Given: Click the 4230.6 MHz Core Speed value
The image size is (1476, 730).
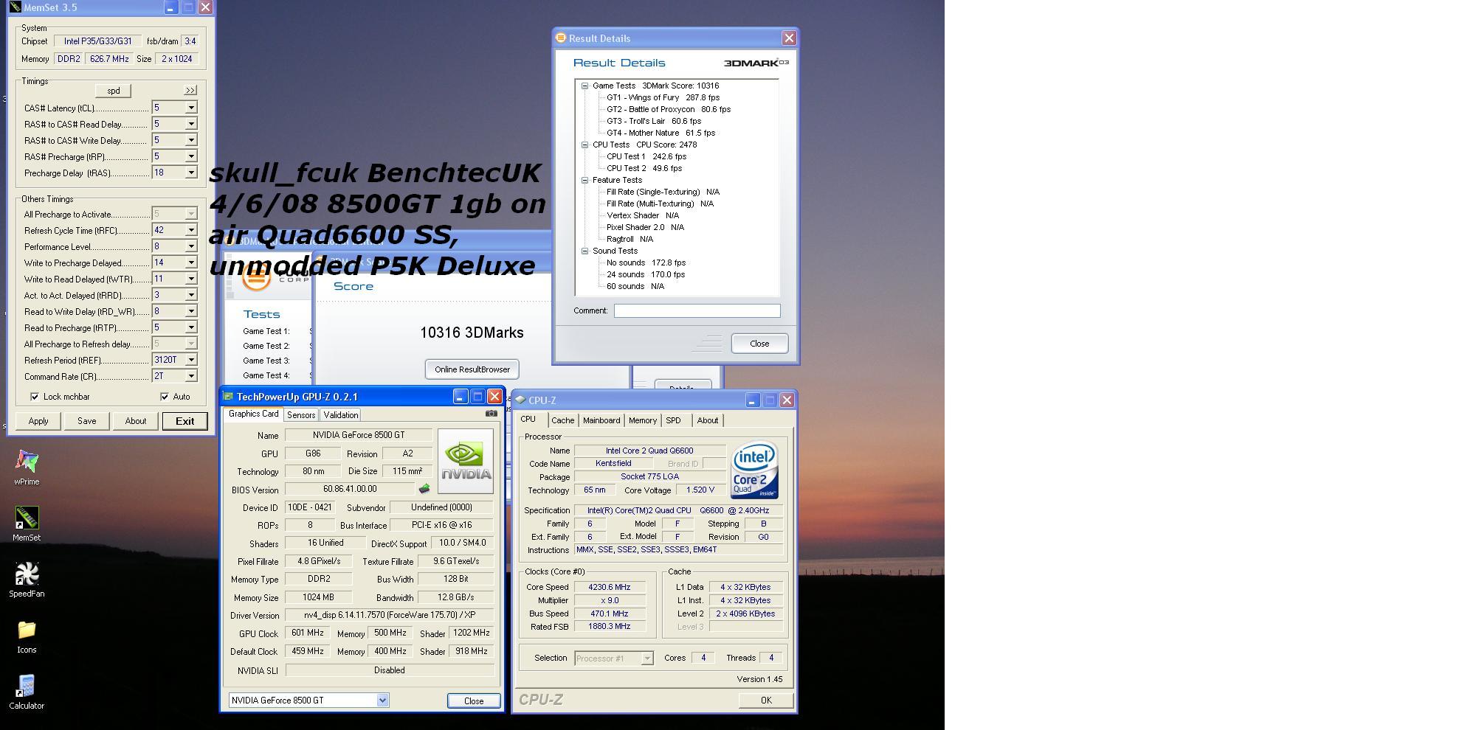Looking at the screenshot, I should click(x=610, y=587).
